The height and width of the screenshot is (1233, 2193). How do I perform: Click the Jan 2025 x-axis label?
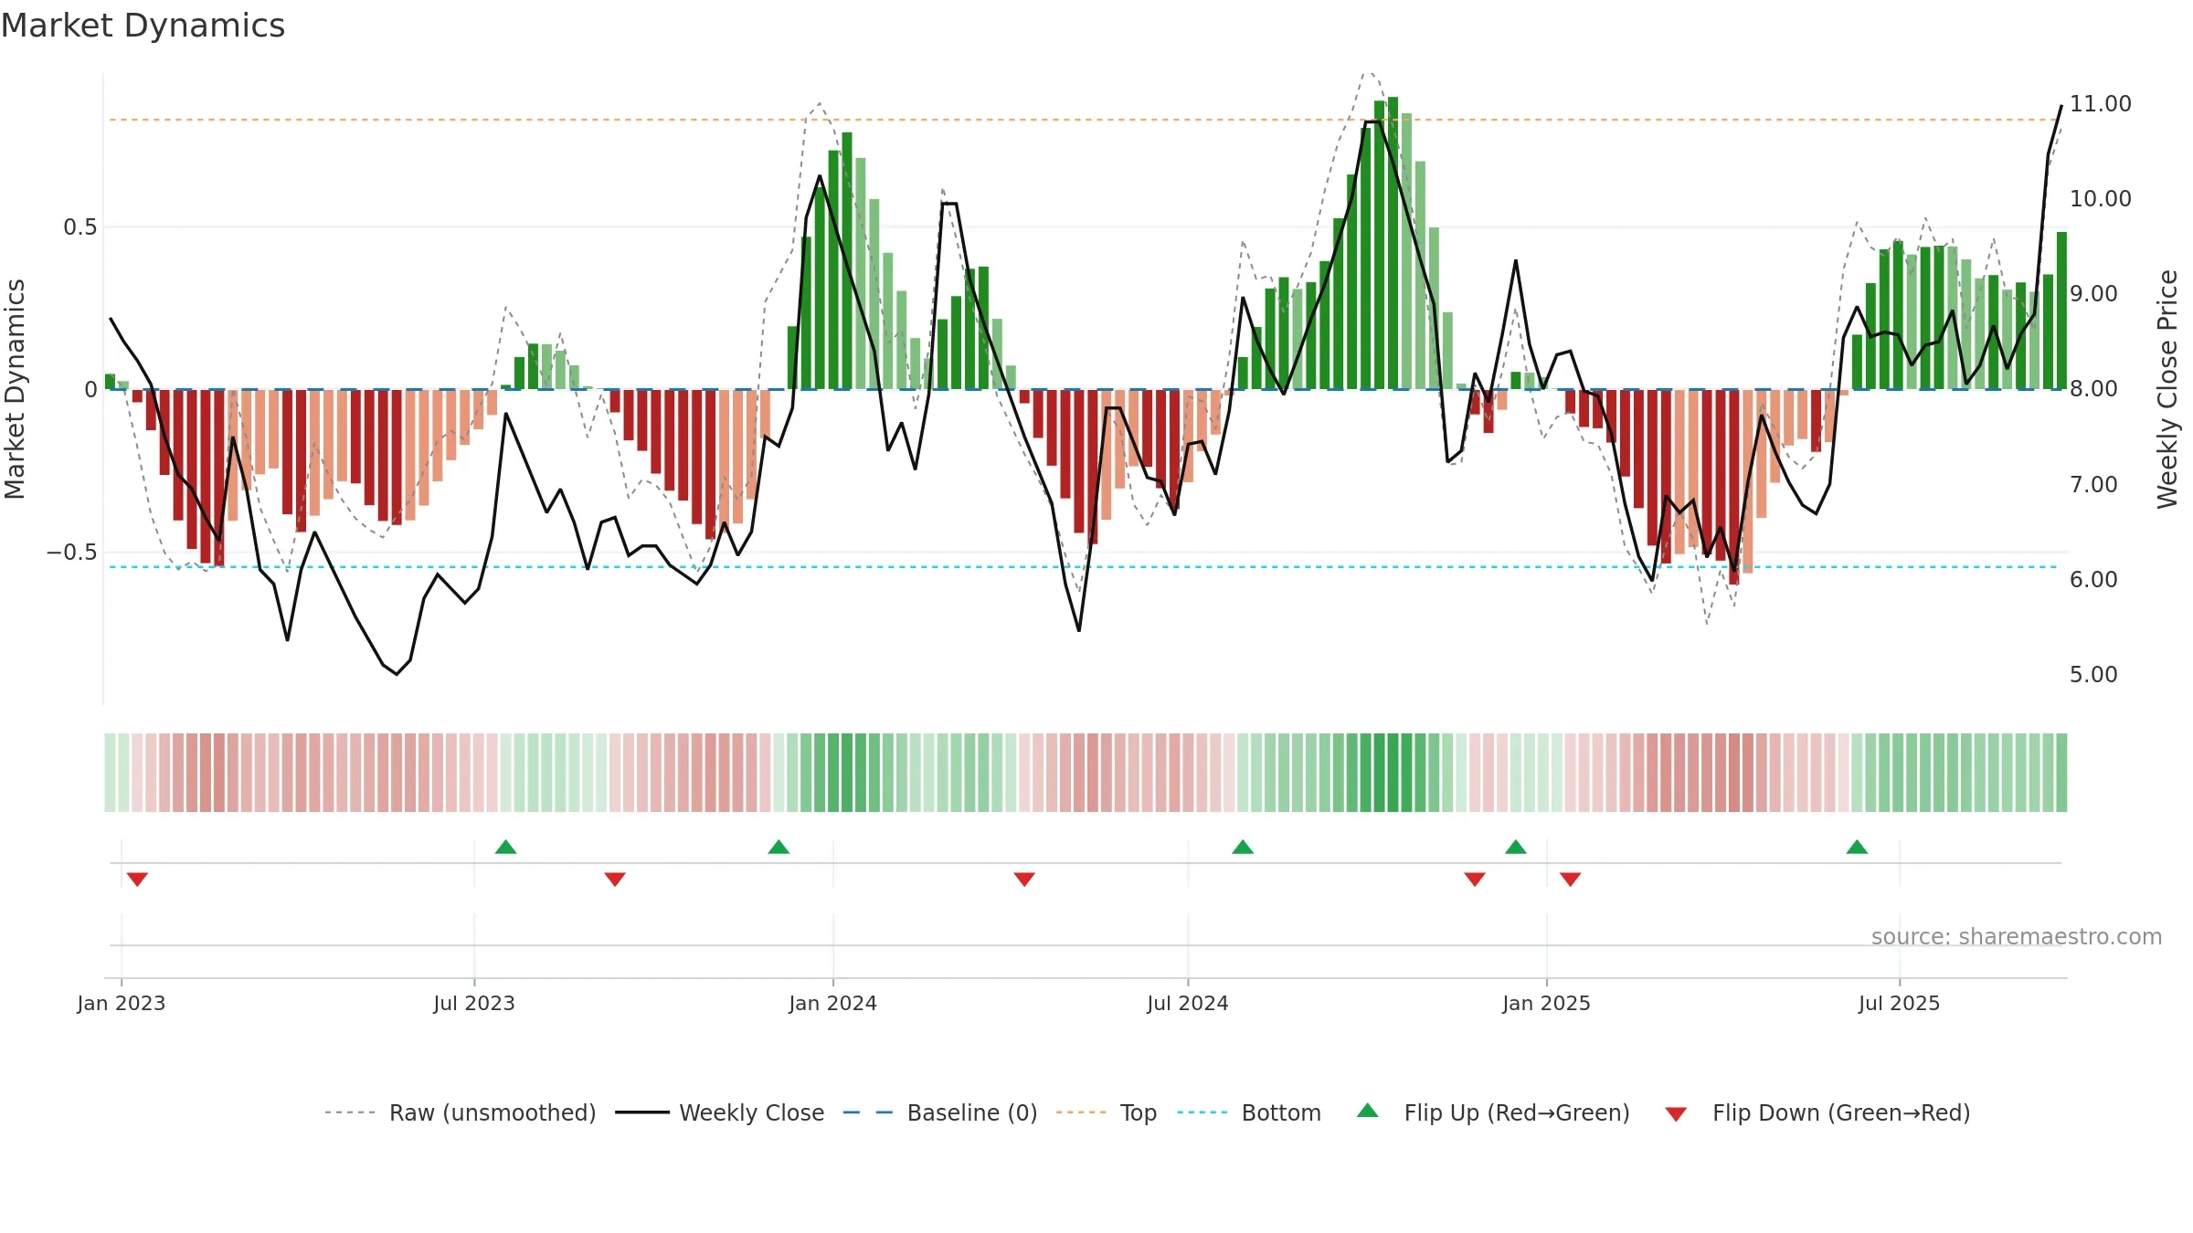pos(1547,1003)
